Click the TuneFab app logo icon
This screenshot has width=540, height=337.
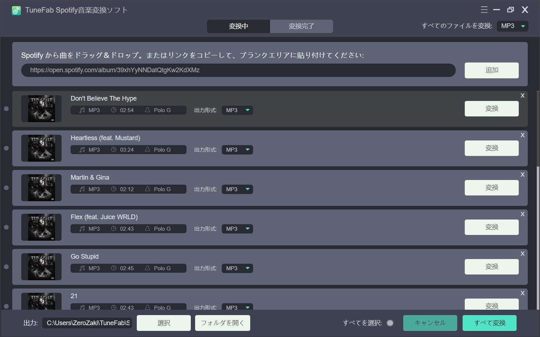tap(16, 10)
